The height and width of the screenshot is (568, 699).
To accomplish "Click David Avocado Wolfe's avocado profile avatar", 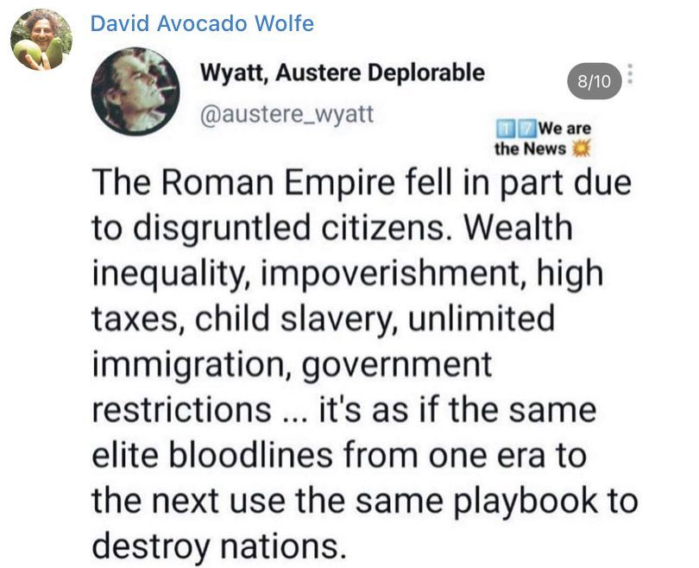I will click(x=41, y=40).
